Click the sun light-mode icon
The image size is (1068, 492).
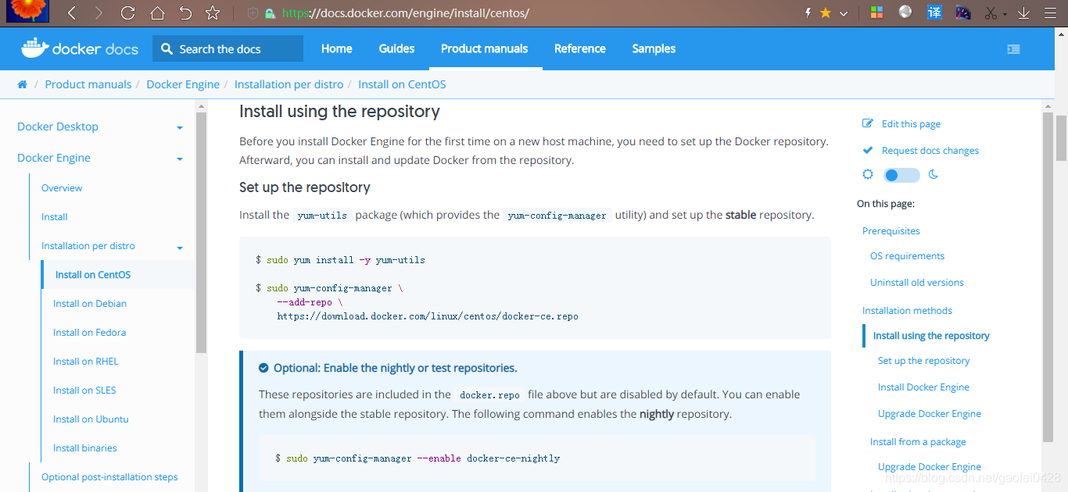click(x=868, y=174)
